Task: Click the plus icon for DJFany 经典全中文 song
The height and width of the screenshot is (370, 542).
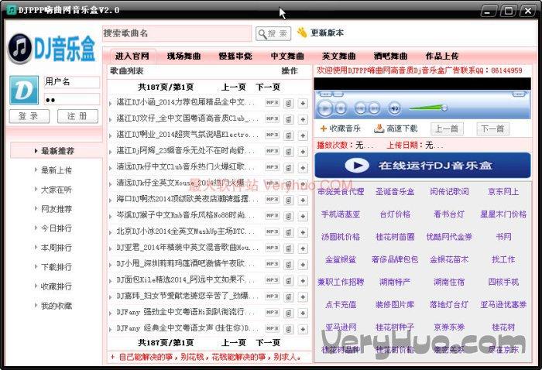Action: click(x=303, y=329)
